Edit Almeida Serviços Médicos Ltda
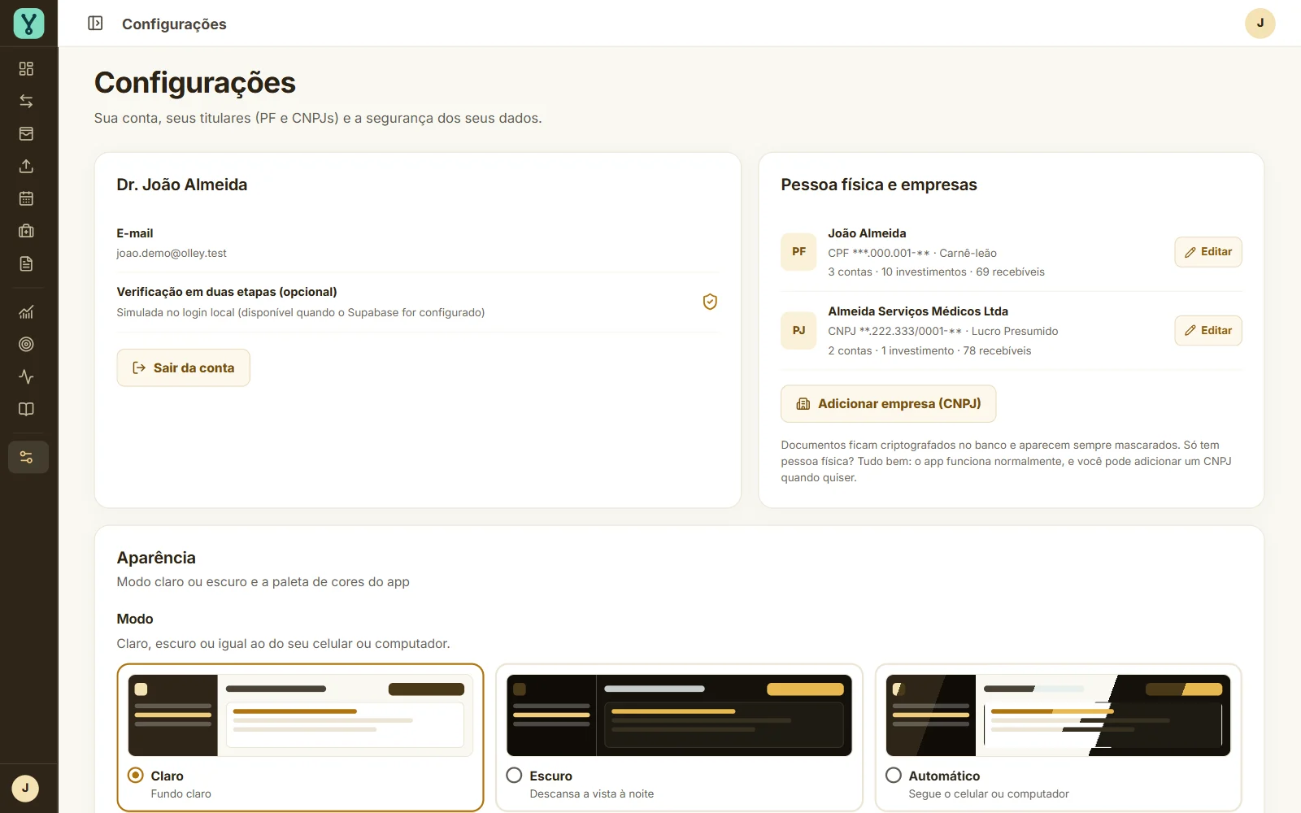 (1207, 330)
